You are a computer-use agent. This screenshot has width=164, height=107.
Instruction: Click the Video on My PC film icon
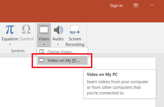(41, 60)
